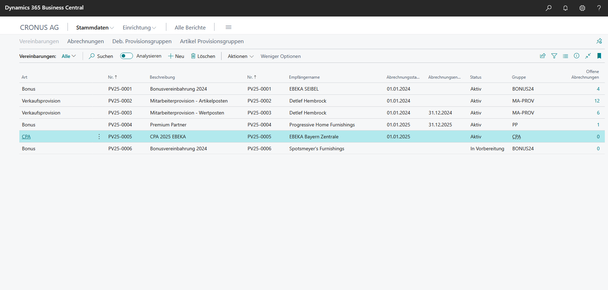Click the Suchen magnifier in list toolbar
The image size is (608, 290).
tap(92, 56)
